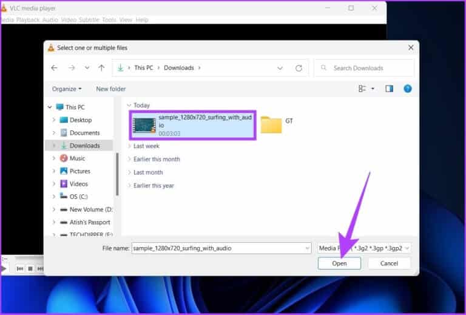Screen dimensions: 466x315
Task: Toggle the preview pane
Action: (389, 89)
